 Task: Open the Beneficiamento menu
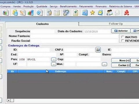pos(68,6)
